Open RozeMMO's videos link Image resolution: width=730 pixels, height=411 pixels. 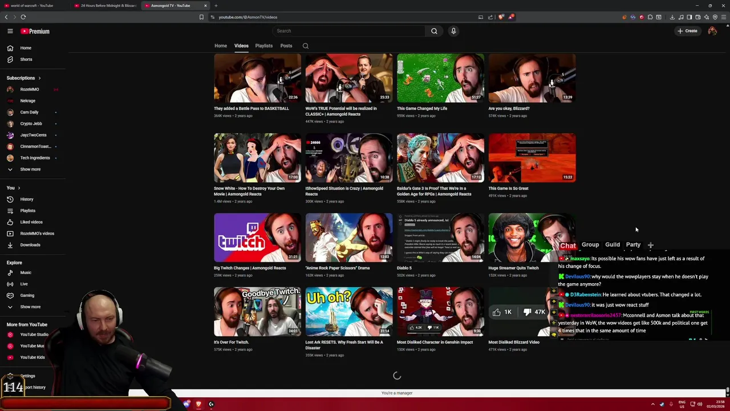pyautogui.click(x=37, y=233)
